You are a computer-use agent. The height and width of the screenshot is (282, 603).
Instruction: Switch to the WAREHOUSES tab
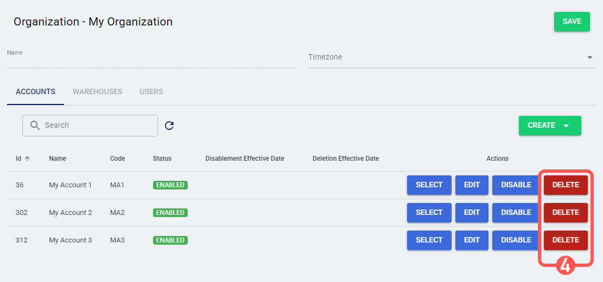point(98,91)
